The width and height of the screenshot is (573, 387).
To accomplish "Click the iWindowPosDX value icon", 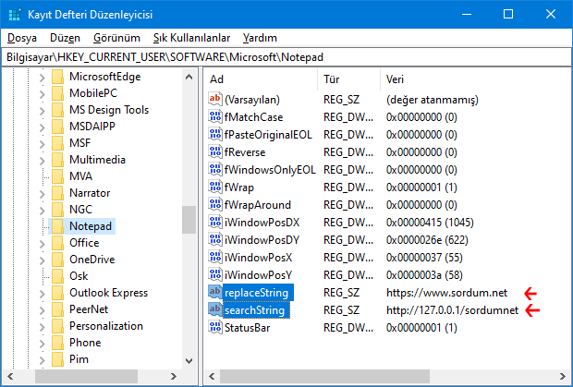I will click(215, 223).
